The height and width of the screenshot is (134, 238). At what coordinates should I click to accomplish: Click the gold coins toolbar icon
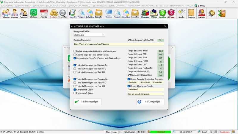212,13
